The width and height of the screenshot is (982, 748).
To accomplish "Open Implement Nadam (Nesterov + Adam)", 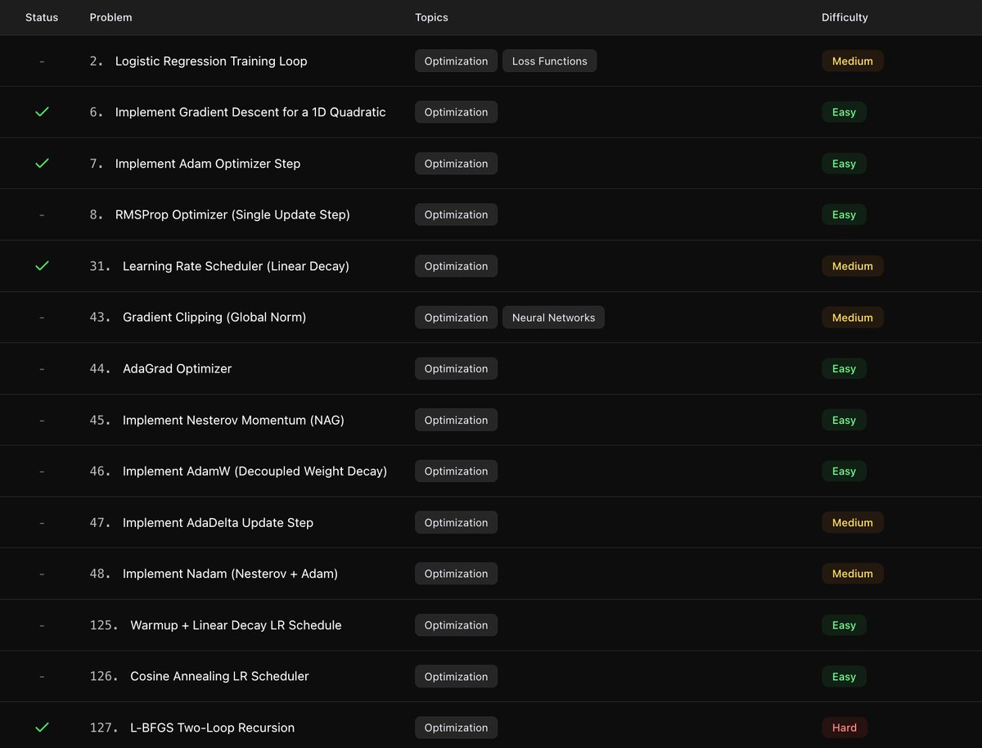I will pos(230,574).
